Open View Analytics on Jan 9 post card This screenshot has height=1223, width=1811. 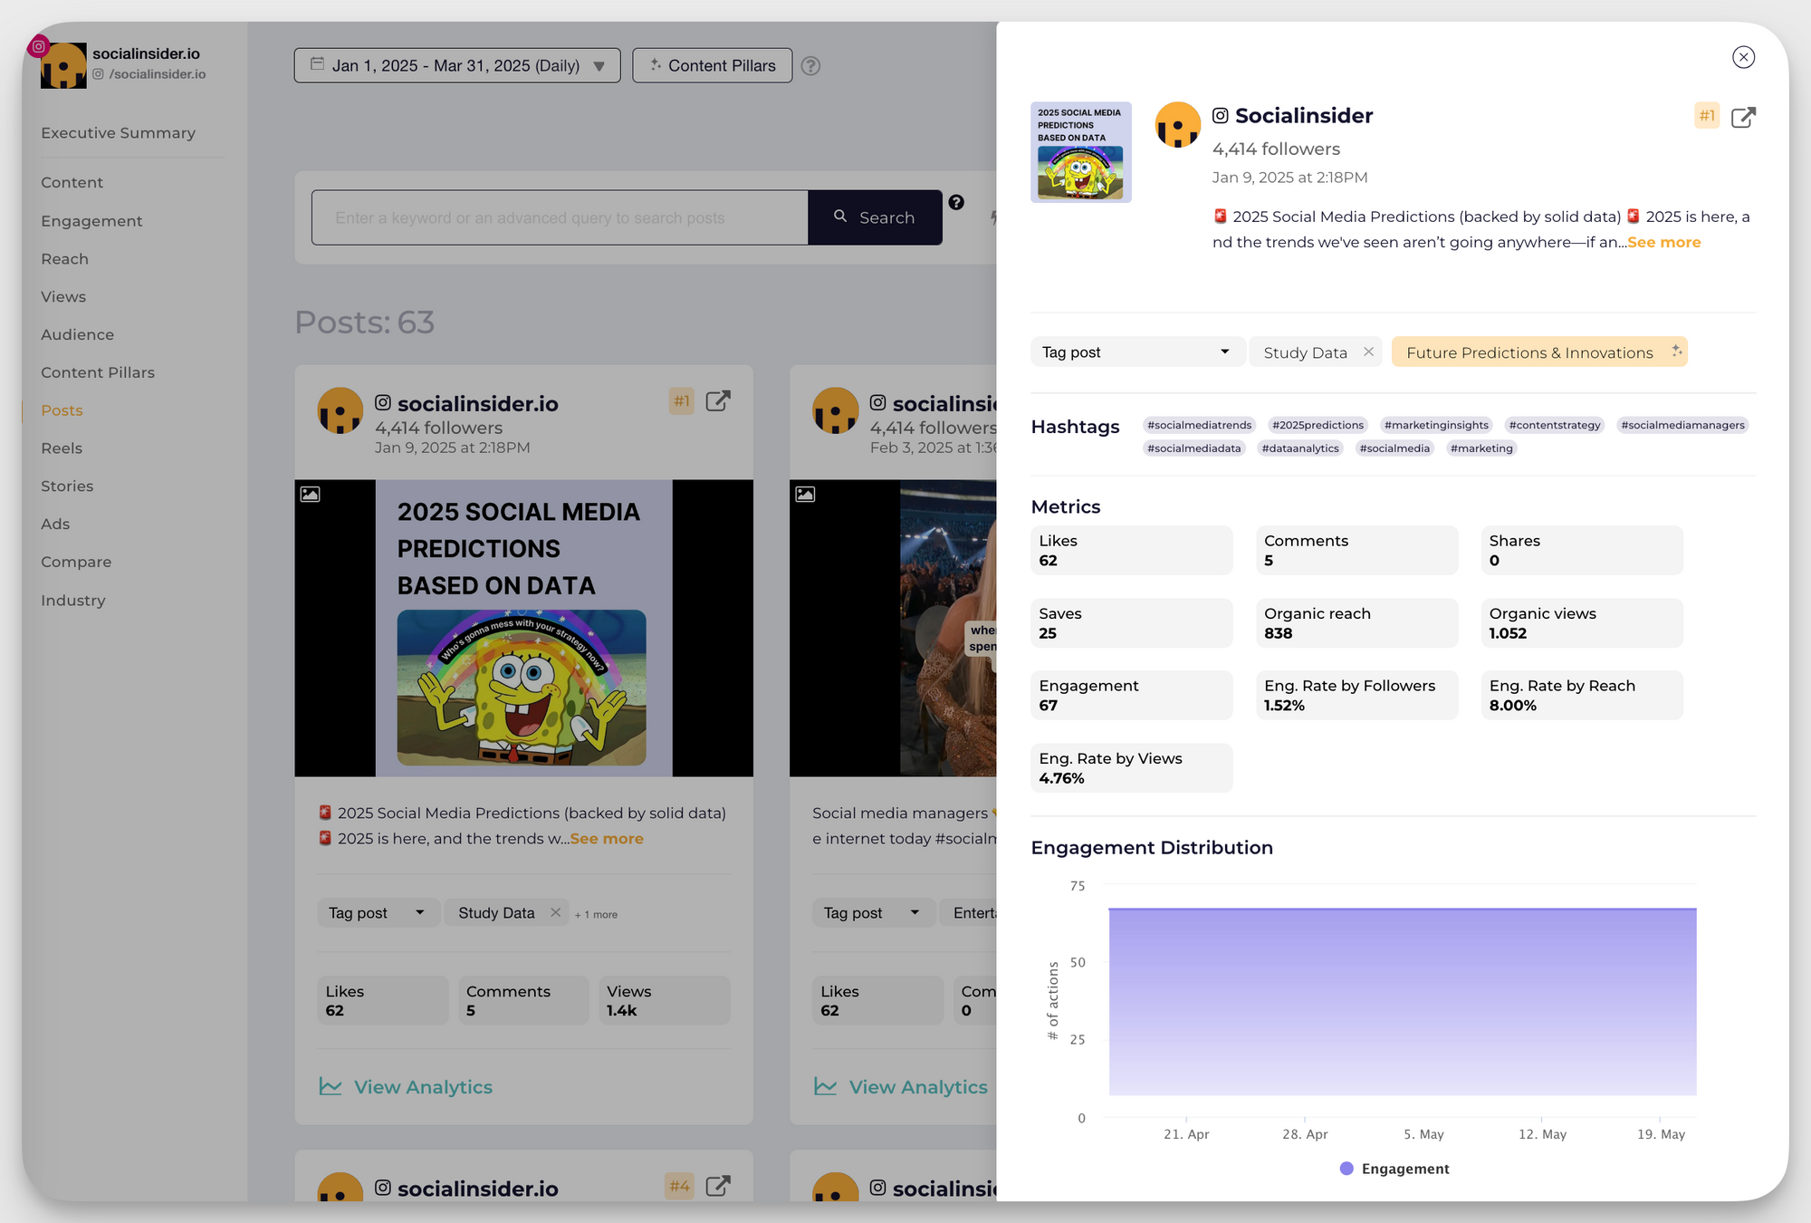pos(406,1086)
